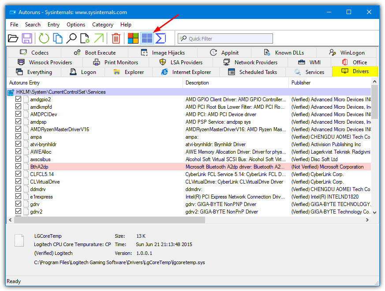Viewport: 385px width, 291px height.
Task: Select the CLVirtualDrive entry row
Action: click(189, 182)
